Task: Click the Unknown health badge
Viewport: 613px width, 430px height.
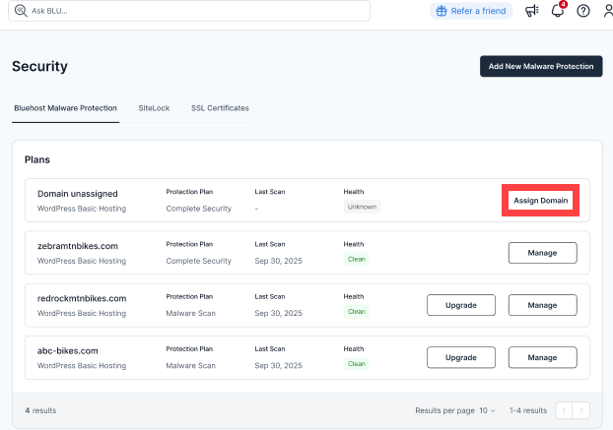Action: (362, 207)
